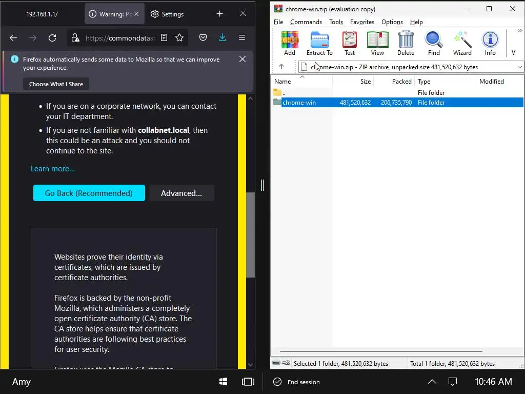Screen dimensions: 525x394
Task: Click the Firefox page vertical scrollbar thumb
Action: [250, 235]
